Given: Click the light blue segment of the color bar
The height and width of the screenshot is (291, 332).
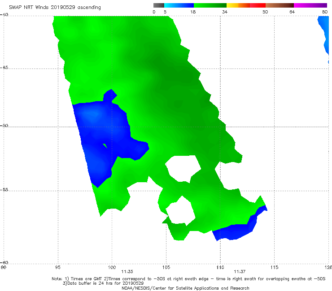Looking at the screenshot, I should [179, 5].
